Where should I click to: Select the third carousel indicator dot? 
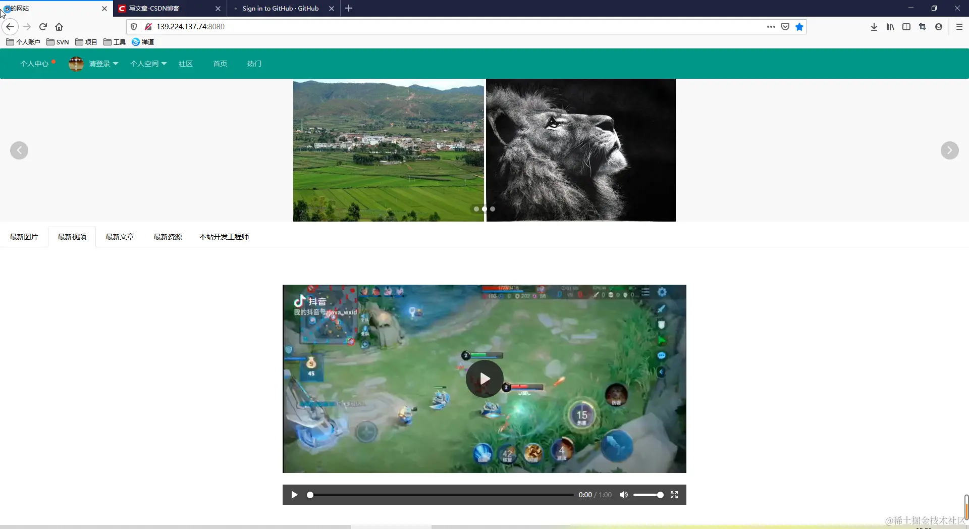click(x=493, y=209)
